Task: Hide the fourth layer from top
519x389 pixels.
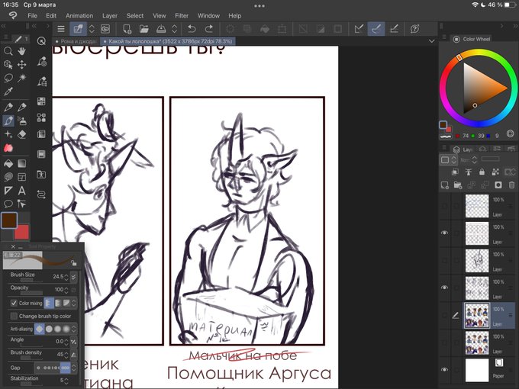Action: click(444, 288)
